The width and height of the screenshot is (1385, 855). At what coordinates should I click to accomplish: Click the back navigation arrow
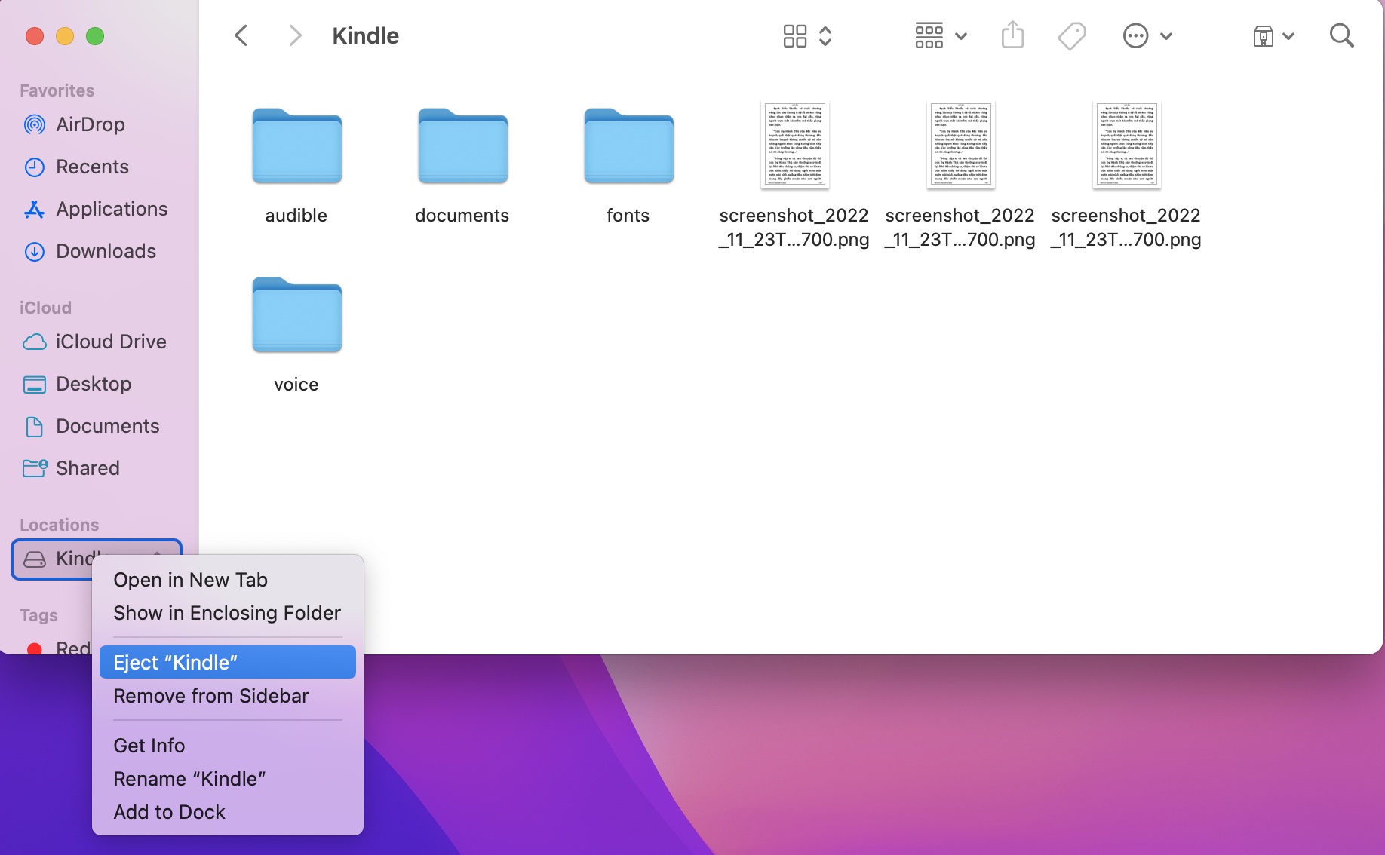[241, 35]
